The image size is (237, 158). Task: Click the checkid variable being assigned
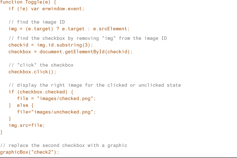(x=18, y=45)
